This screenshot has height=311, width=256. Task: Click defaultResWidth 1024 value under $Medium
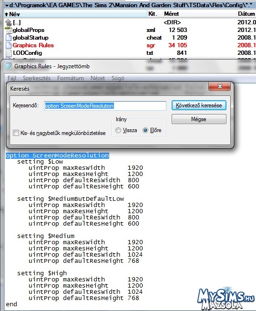coord(135,255)
